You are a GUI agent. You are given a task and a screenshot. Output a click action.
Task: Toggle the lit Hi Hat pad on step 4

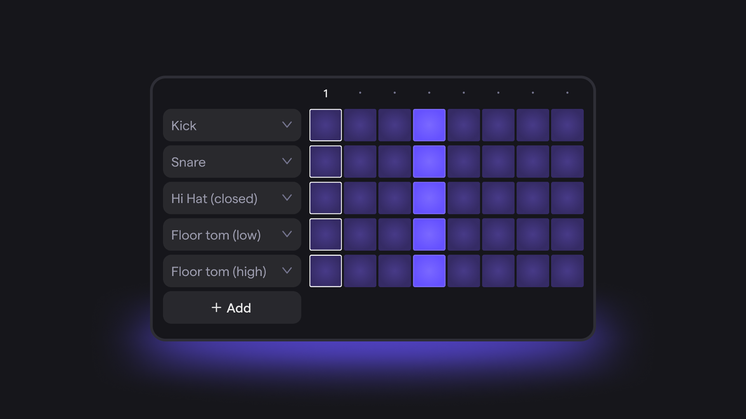[429, 198]
